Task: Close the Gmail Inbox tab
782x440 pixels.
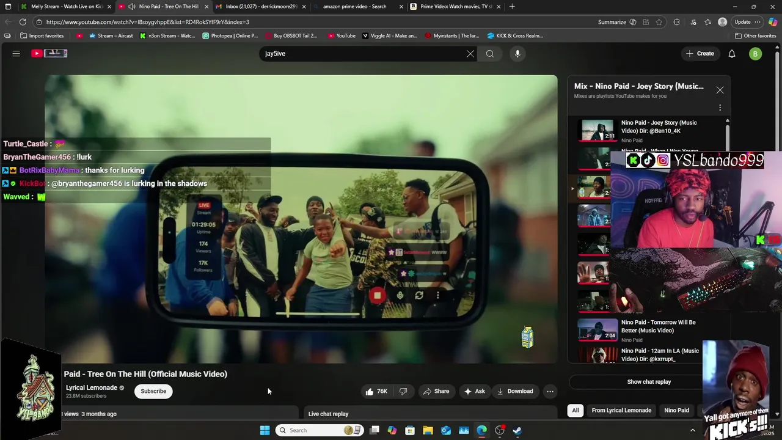Action: (304, 7)
